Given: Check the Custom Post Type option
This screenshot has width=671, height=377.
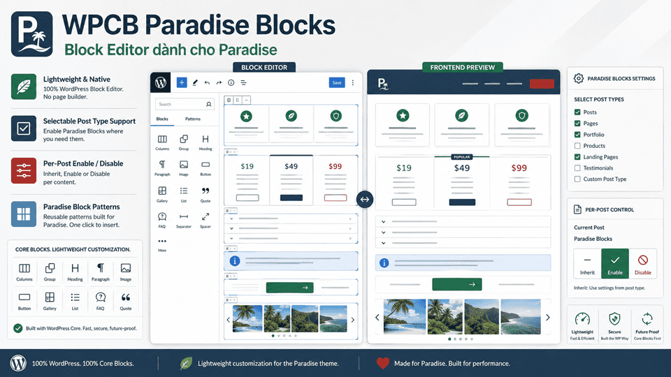Looking at the screenshot, I should coord(577,179).
